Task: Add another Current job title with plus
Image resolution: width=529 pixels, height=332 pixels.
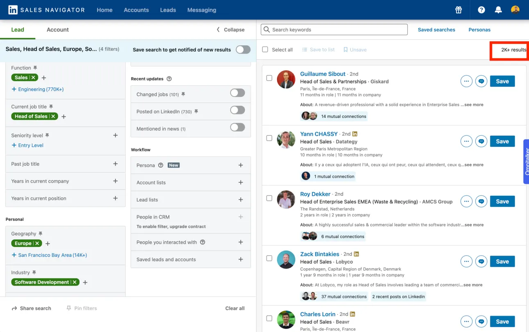Action: (x=63, y=117)
